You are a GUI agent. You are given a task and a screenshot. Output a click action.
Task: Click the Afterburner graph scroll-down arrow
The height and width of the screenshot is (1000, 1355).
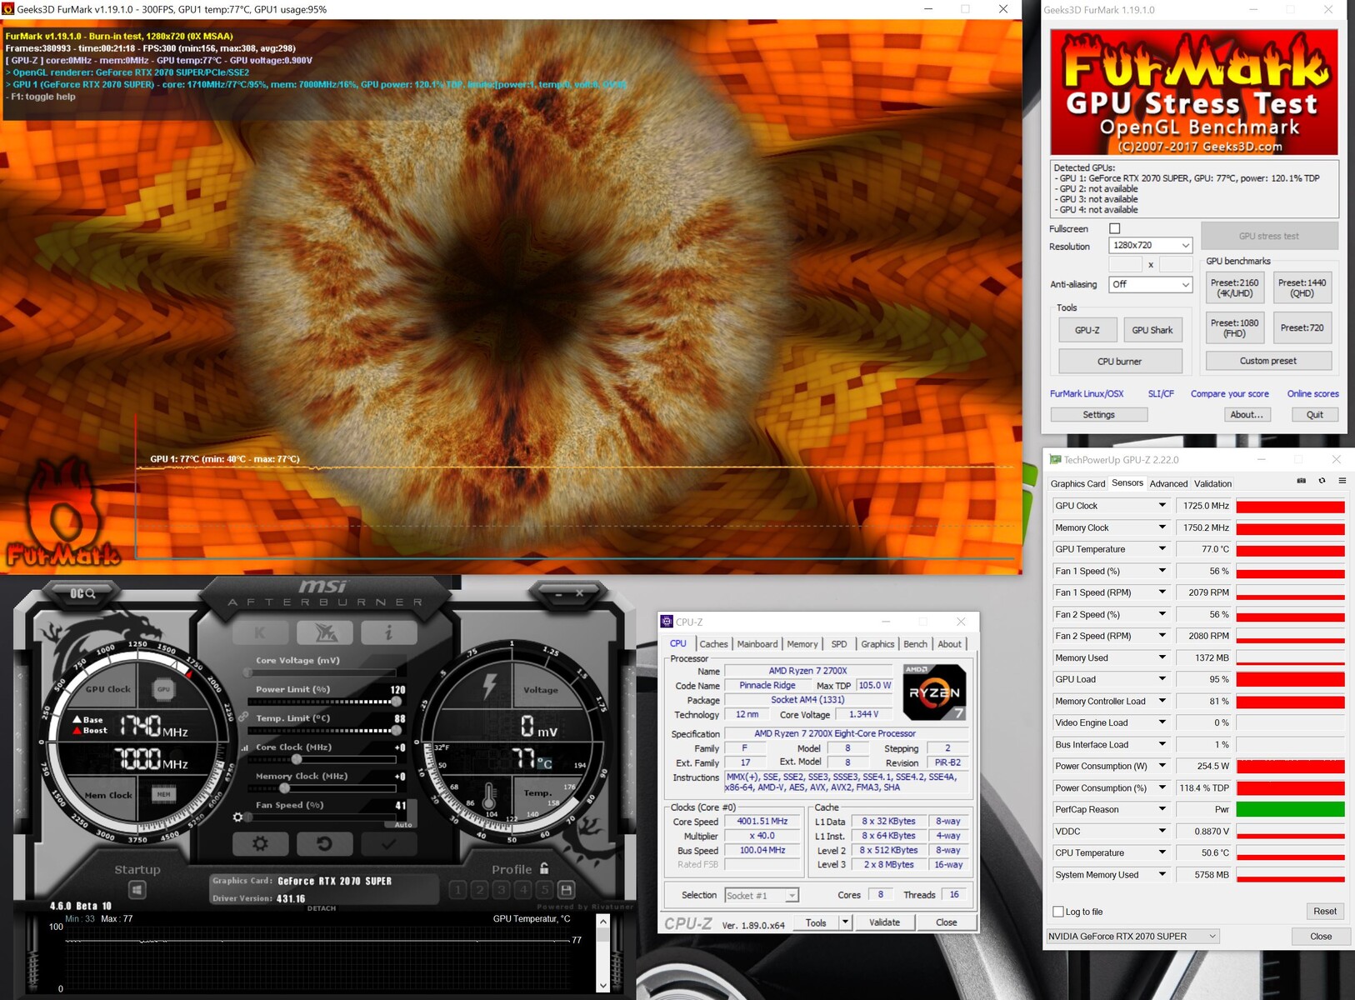tap(603, 985)
